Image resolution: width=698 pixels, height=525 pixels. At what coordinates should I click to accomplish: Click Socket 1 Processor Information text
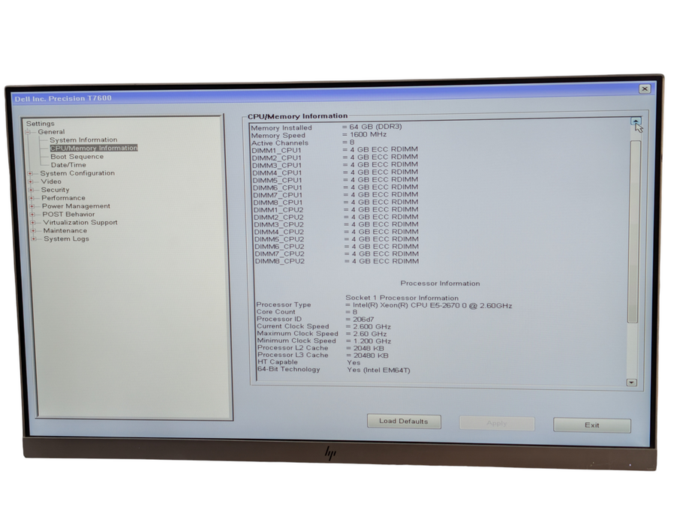click(402, 298)
